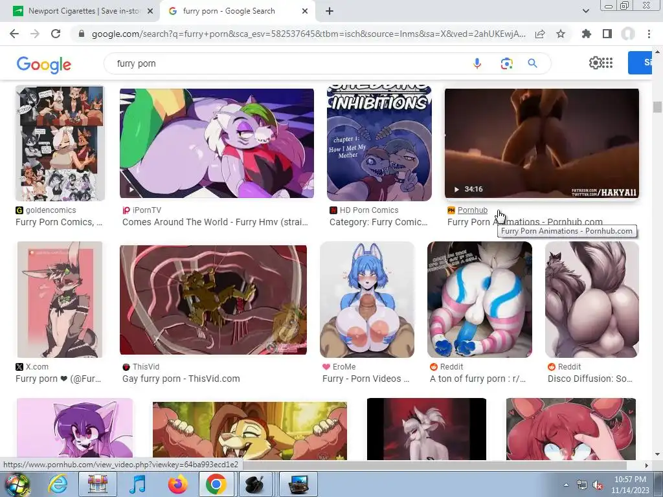
Task: Start voice search with the microphone
Action: click(477, 63)
